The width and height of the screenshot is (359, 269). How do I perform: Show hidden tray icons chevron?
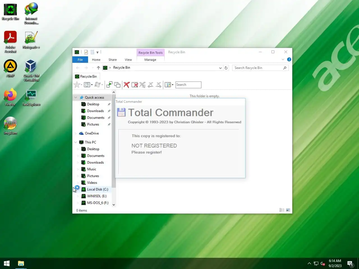click(309, 263)
